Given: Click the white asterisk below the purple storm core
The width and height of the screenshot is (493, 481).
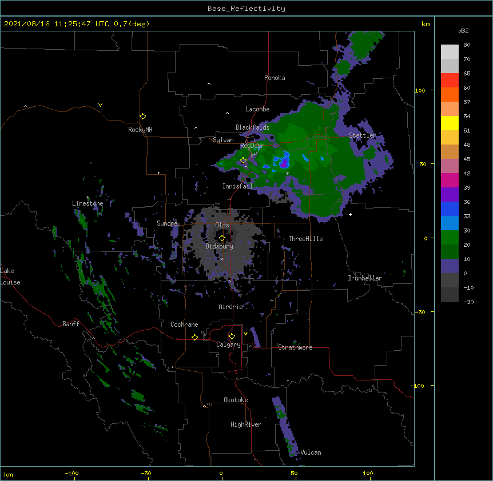Looking at the screenshot, I should click(x=287, y=173).
